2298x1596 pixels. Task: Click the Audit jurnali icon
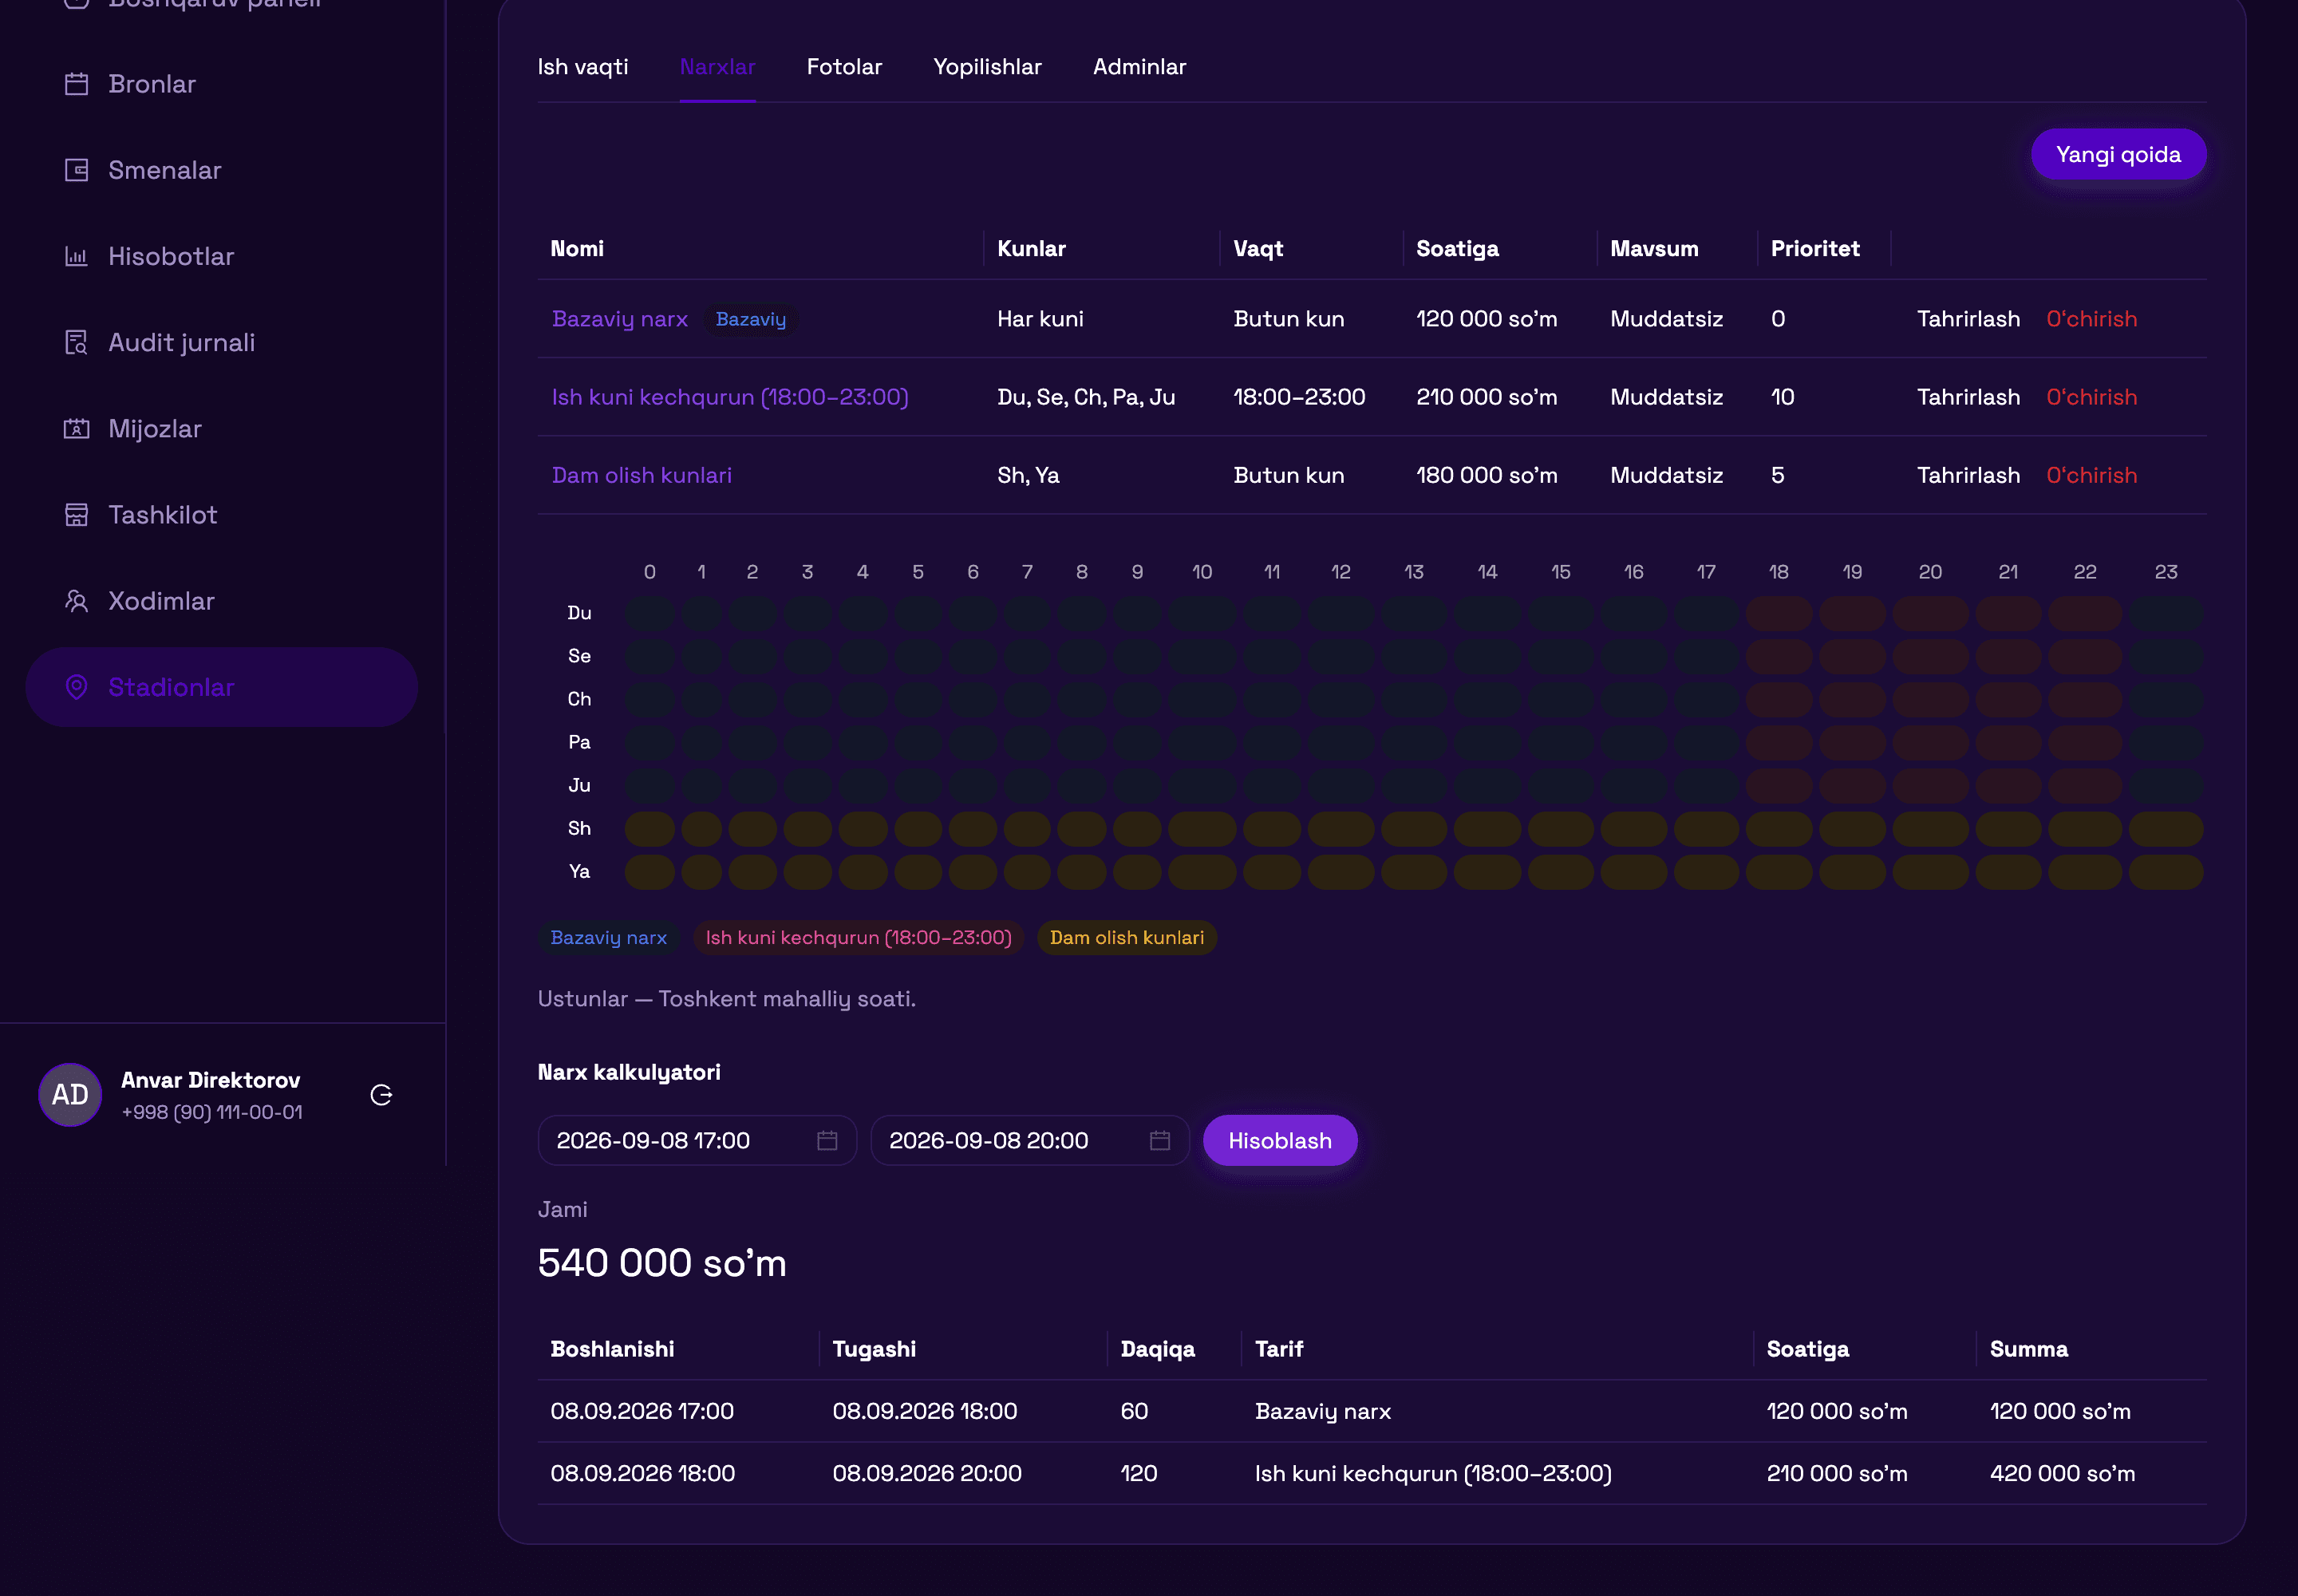[x=76, y=342]
